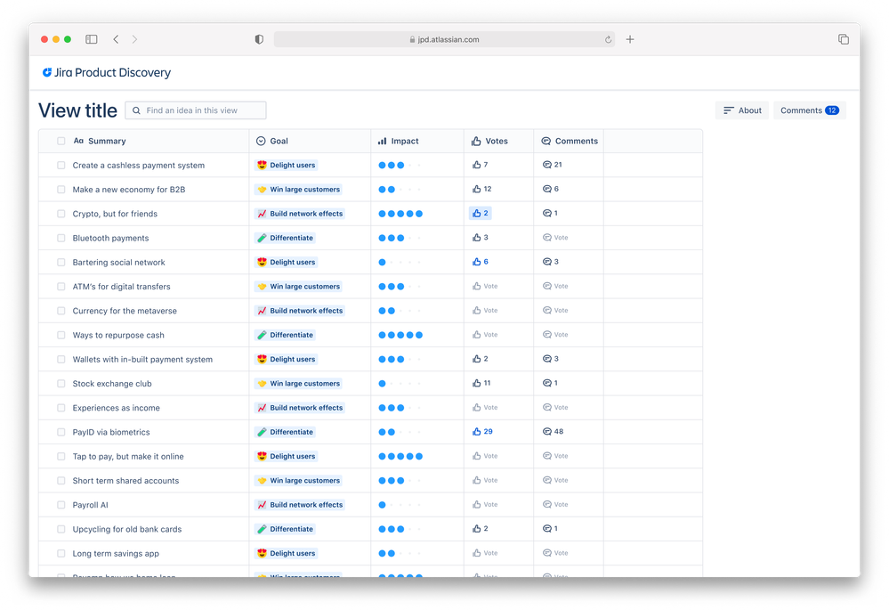Click thumbs-up vote icon for PayID via biometrics
The height and width of the screenshot is (610, 889).
coord(476,432)
